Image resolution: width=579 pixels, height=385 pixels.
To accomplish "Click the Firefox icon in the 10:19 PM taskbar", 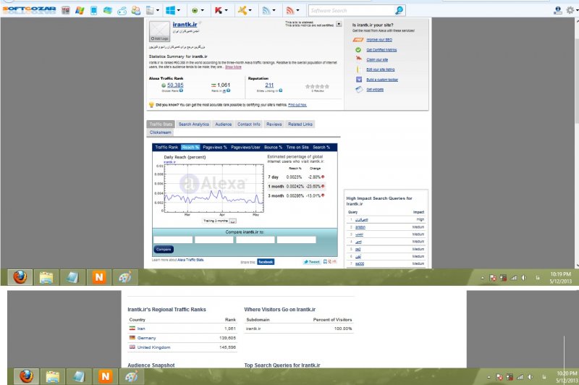I will pos(20,277).
